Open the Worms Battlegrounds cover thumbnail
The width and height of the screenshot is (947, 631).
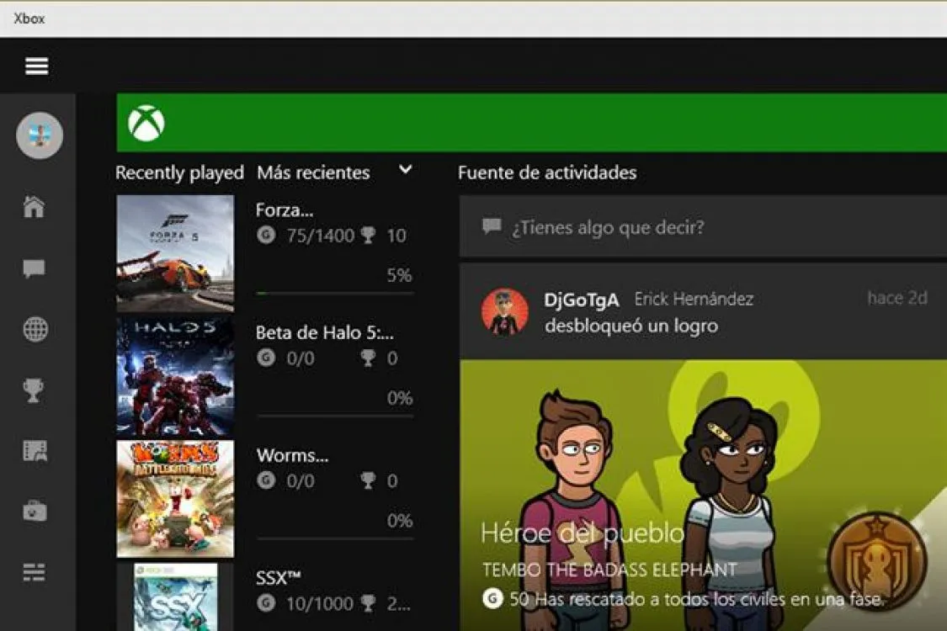tap(175, 499)
